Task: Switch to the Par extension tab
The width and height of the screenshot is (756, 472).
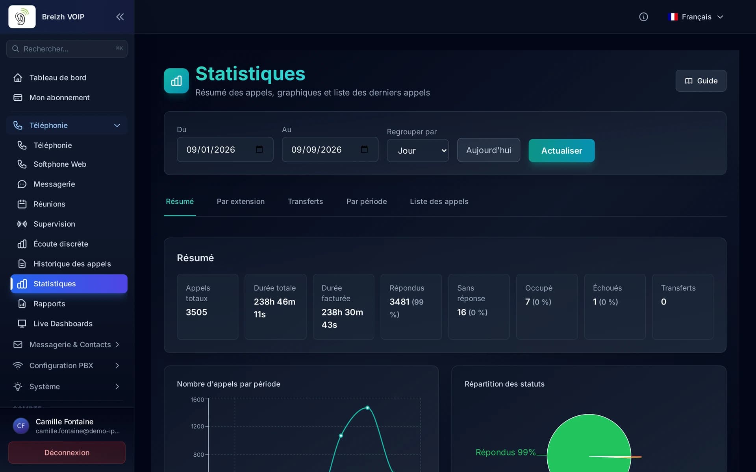Action: [241, 201]
